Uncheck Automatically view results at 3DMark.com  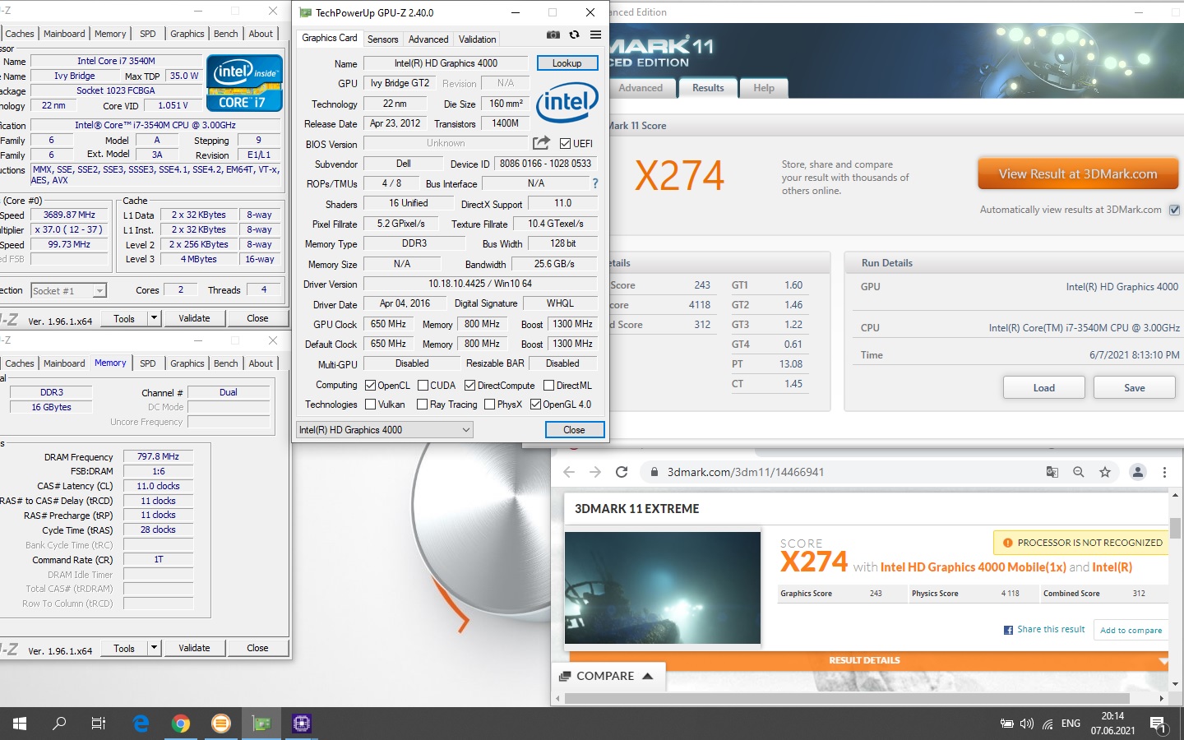tap(1174, 210)
